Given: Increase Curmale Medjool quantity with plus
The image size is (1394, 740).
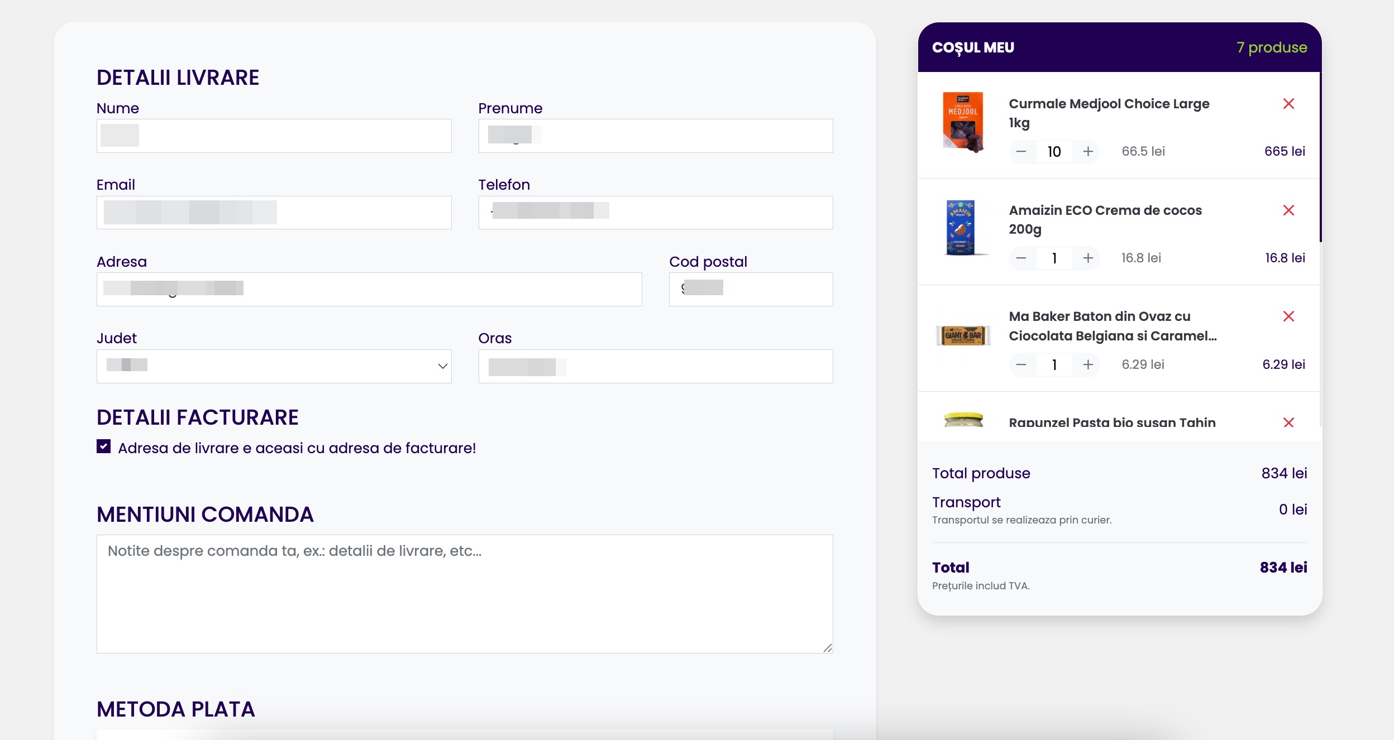Looking at the screenshot, I should tap(1088, 152).
